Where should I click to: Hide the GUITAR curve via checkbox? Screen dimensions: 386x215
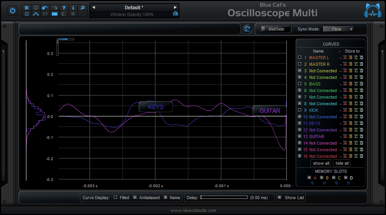point(300,136)
